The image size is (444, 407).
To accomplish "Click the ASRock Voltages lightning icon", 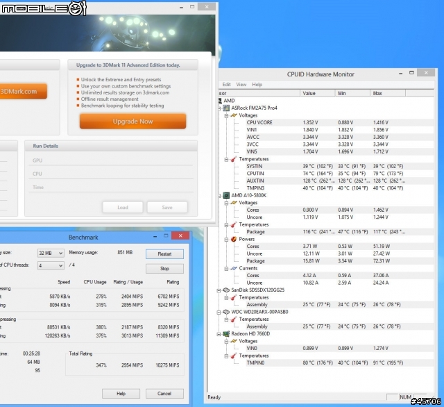I will click(x=234, y=115).
